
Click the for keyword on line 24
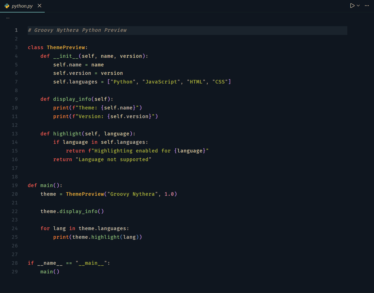click(x=45, y=228)
